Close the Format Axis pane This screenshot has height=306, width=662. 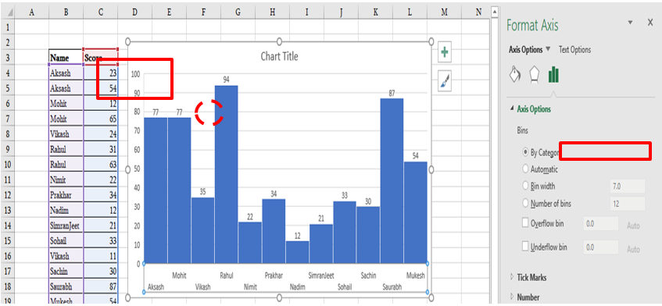click(650, 23)
